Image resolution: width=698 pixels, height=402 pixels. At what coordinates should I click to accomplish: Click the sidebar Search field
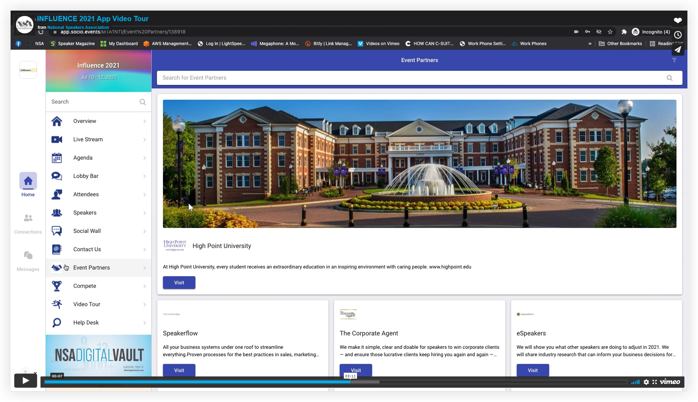click(98, 102)
